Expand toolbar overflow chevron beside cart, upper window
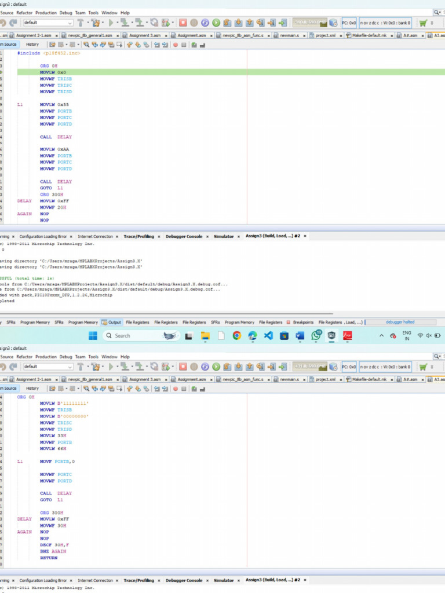 432,23
